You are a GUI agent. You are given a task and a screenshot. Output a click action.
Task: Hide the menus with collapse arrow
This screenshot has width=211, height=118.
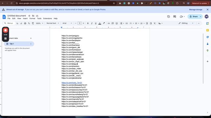[x=199, y=23]
